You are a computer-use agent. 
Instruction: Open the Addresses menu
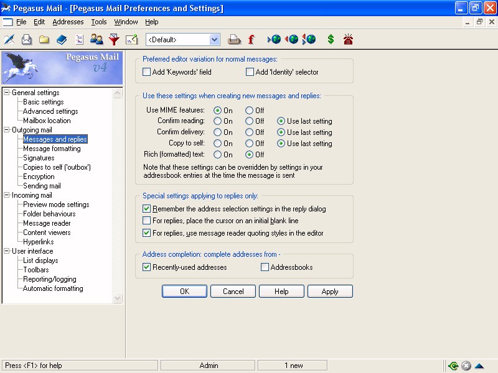(68, 22)
